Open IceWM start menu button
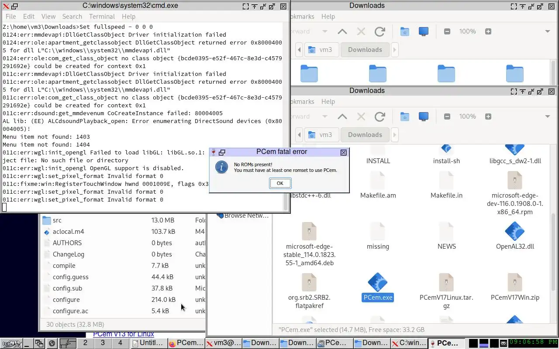The width and height of the screenshot is (559, 349). pyautogui.click(x=11, y=343)
